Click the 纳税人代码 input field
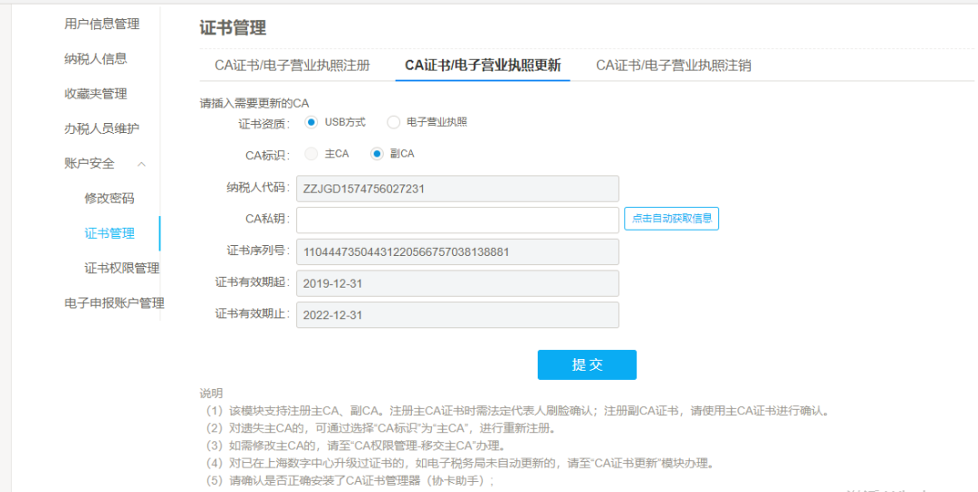The image size is (978, 492). tap(458, 188)
